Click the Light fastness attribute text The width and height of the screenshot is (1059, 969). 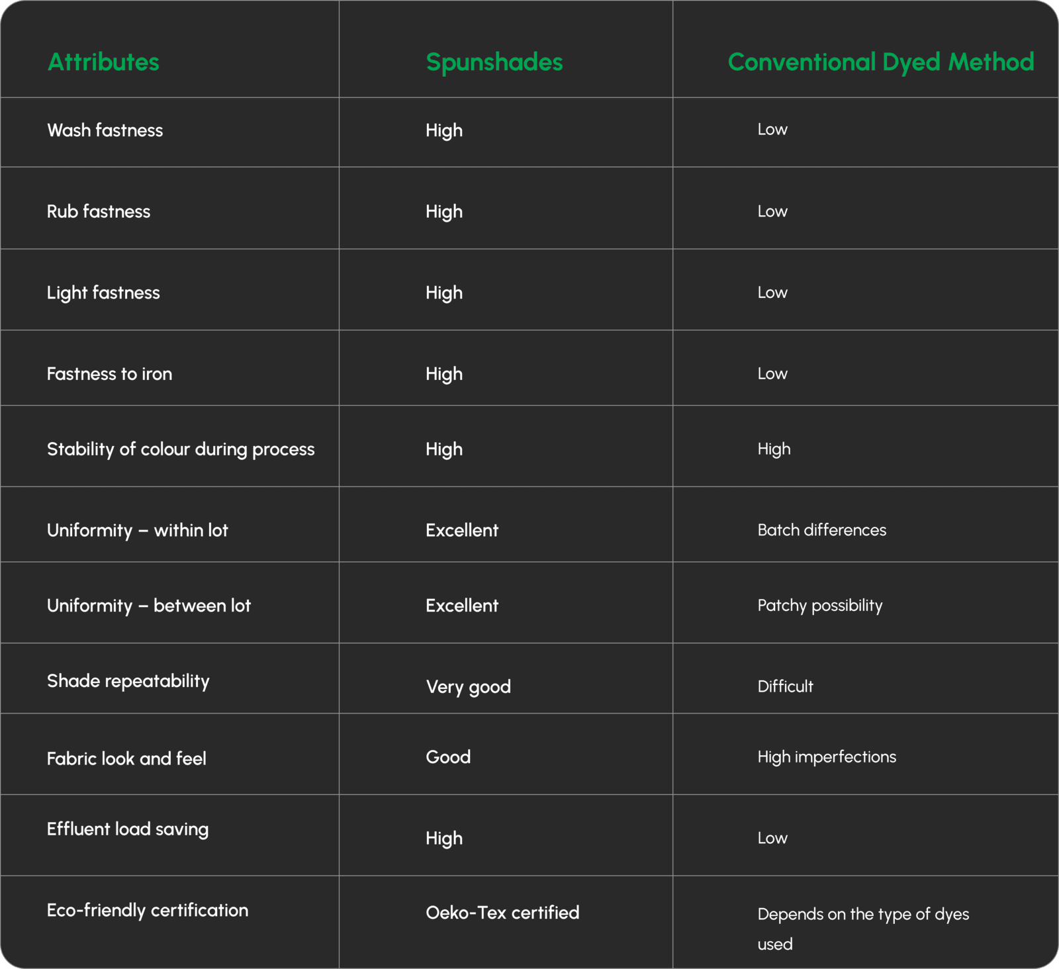103,293
